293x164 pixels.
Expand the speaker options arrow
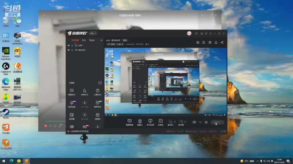pos(185,122)
